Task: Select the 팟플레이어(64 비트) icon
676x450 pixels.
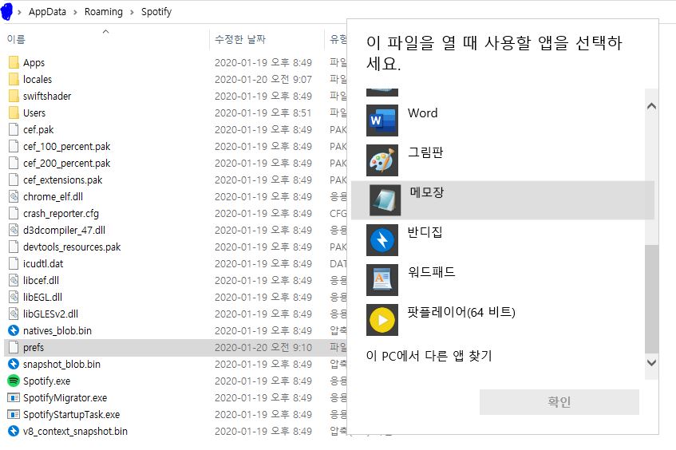Action: [x=382, y=320]
